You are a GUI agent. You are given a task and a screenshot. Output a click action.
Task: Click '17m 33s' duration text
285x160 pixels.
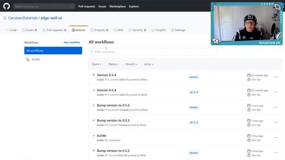point(256,80)
